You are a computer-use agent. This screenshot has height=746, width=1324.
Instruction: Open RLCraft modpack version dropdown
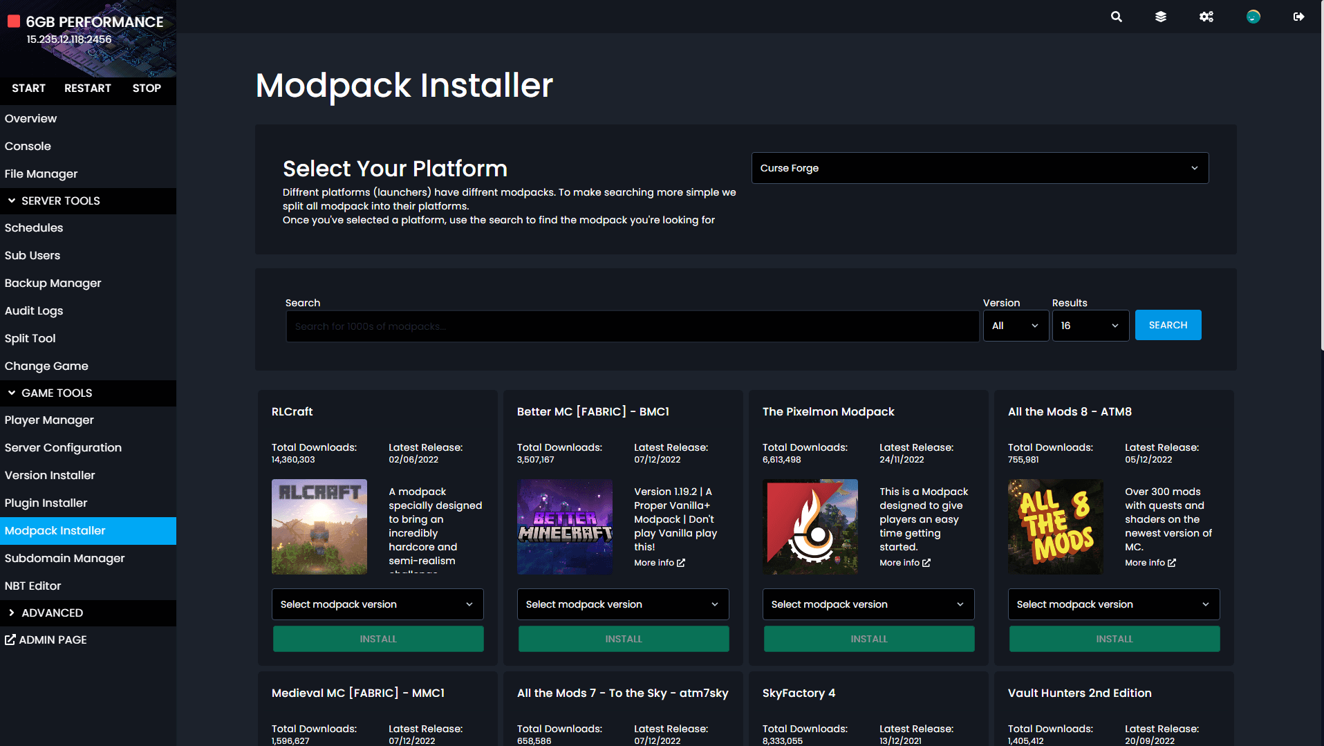click(377, 604)
